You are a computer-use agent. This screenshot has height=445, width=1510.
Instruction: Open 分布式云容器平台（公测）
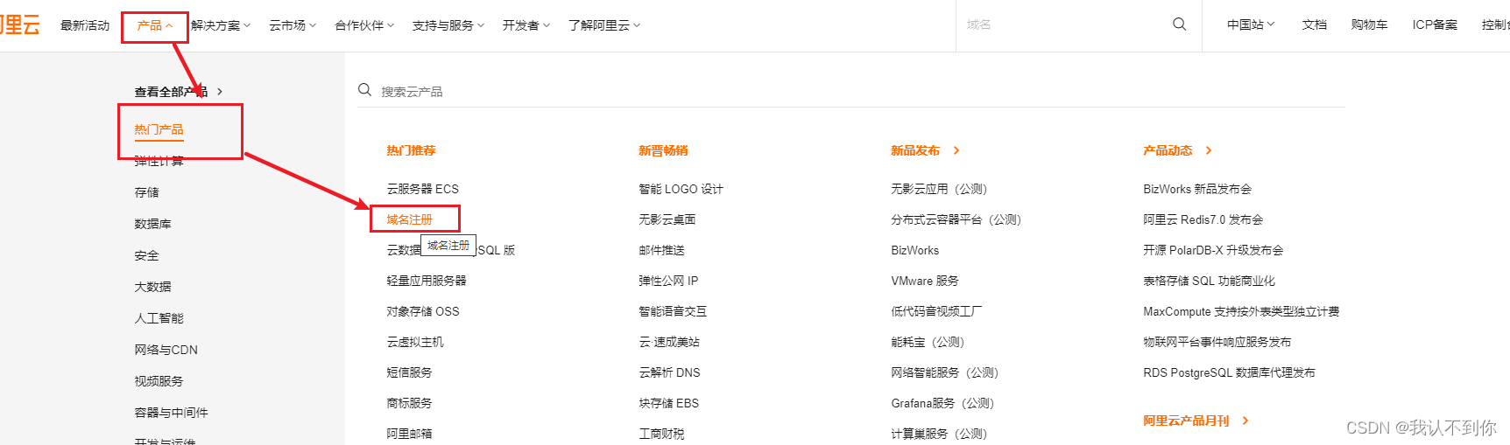coord(956,219)
